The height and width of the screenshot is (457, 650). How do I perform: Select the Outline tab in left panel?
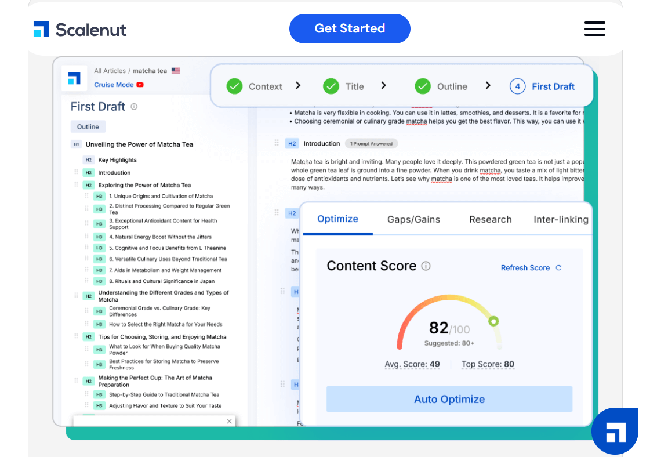[88, 126]
